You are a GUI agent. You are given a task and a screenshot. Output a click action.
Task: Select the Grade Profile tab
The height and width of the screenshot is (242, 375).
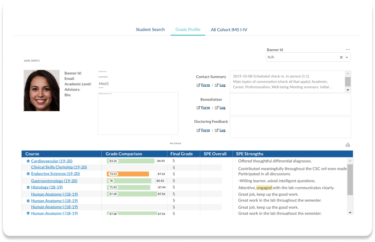click(x=188, y=30)
